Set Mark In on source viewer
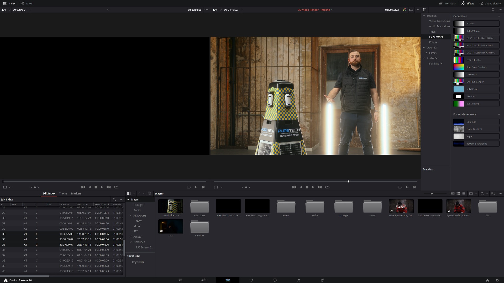 point(196,187)
